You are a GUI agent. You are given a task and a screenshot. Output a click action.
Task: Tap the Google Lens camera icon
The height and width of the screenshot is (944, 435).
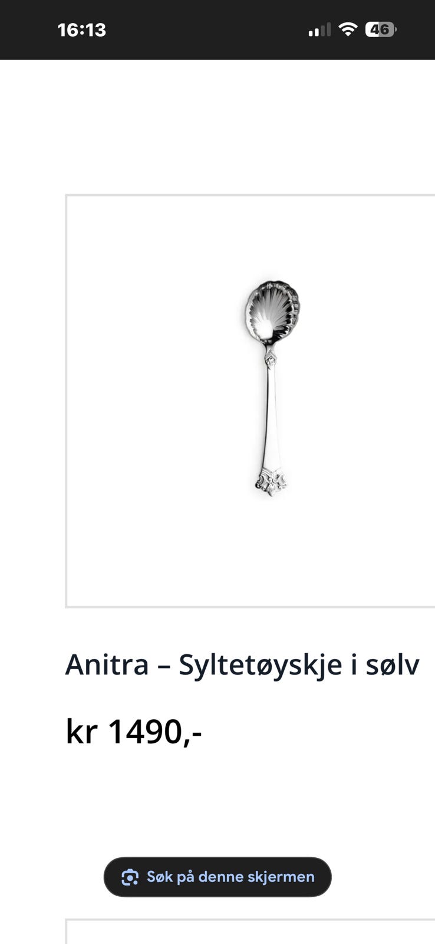click(x=130, y=877)
